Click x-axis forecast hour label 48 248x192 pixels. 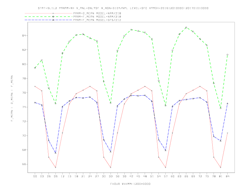pyautogui.click(x=145, y=176)
